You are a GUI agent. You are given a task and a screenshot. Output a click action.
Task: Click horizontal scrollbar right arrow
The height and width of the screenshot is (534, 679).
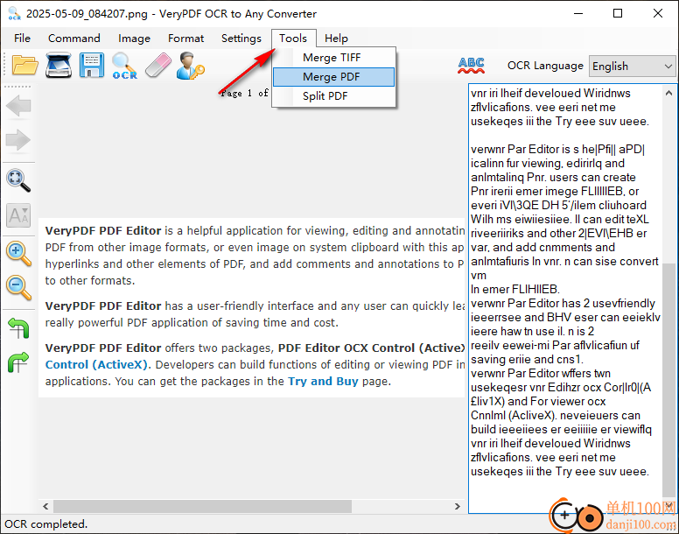(458, 506)
